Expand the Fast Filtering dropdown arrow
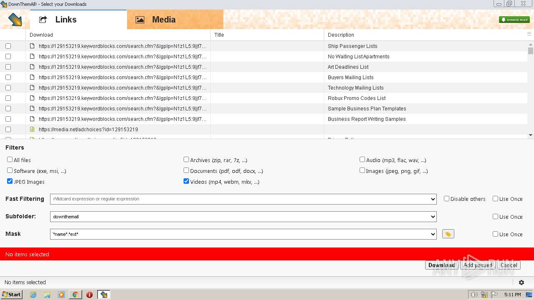The height and width of the screenshot is (300, 534). click(x=433, y=199)
